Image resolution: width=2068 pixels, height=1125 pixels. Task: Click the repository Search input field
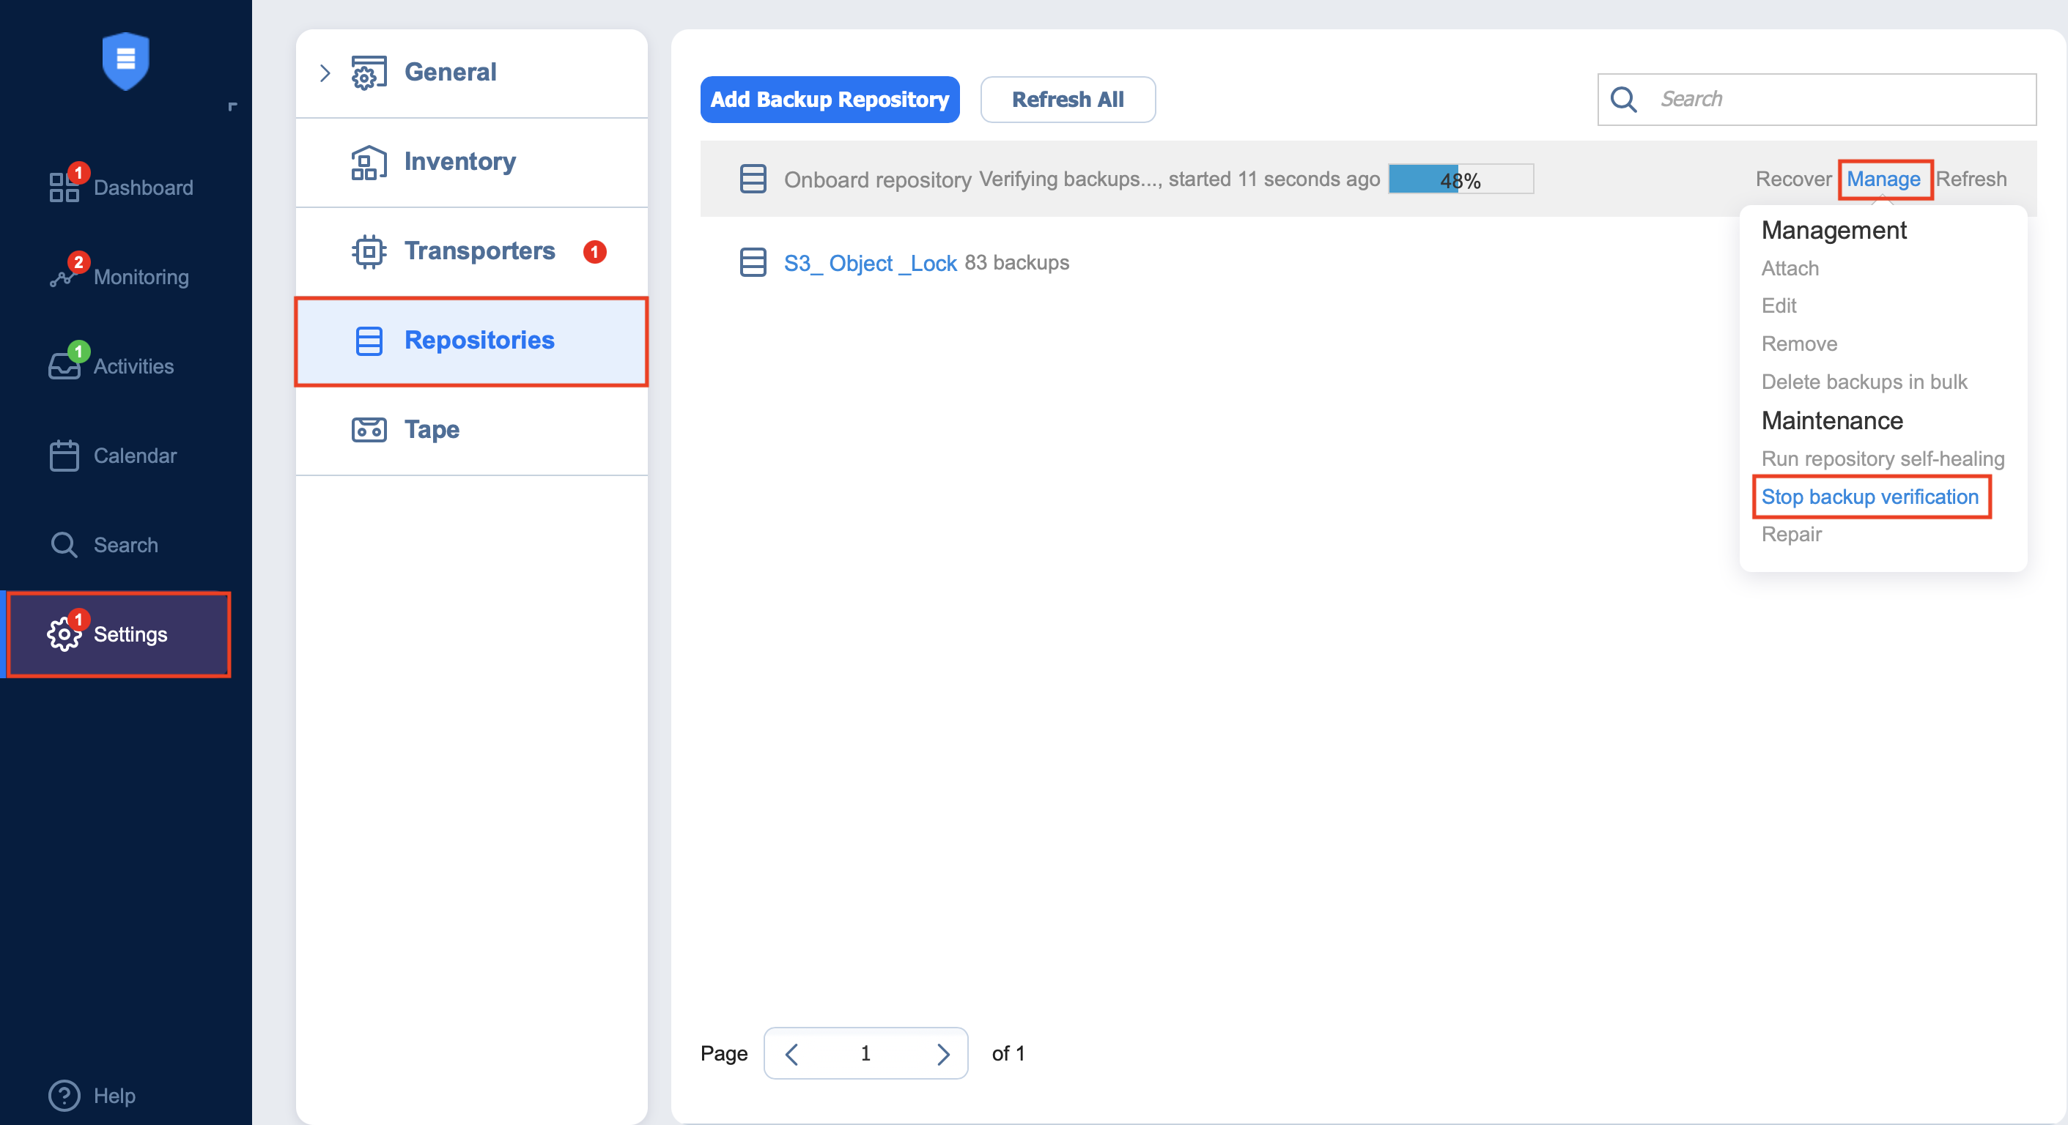tap(1817, 100)
